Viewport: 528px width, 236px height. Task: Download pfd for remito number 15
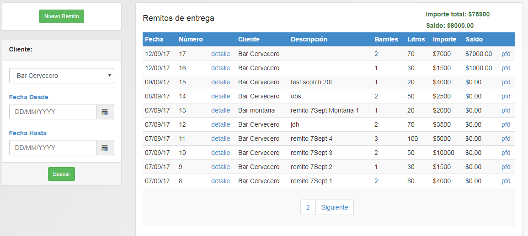(506, 82)
